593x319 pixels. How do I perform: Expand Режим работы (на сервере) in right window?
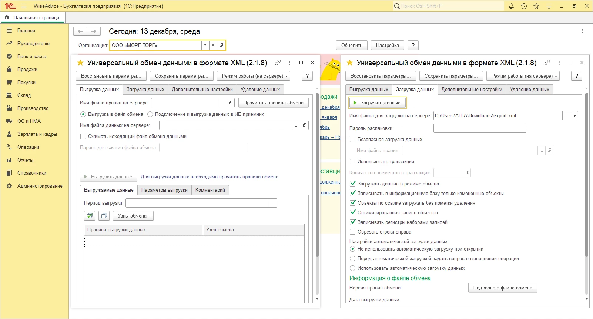[x=523, y=76]
